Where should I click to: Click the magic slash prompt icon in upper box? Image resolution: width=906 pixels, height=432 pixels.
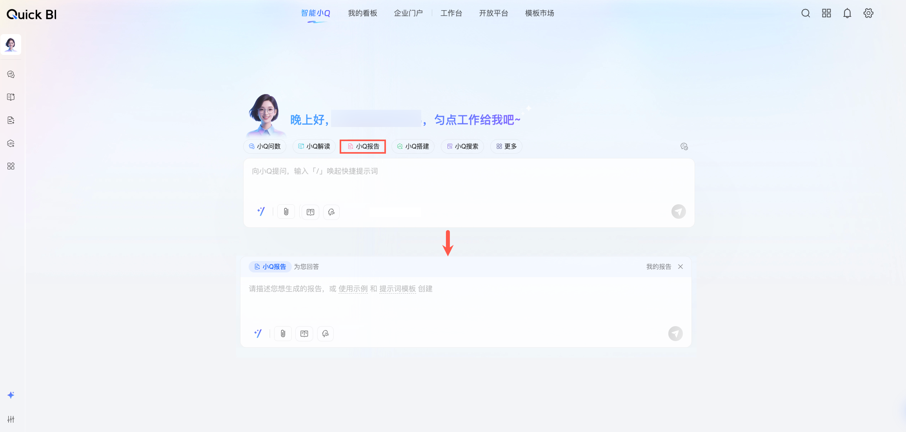(261, 212)
